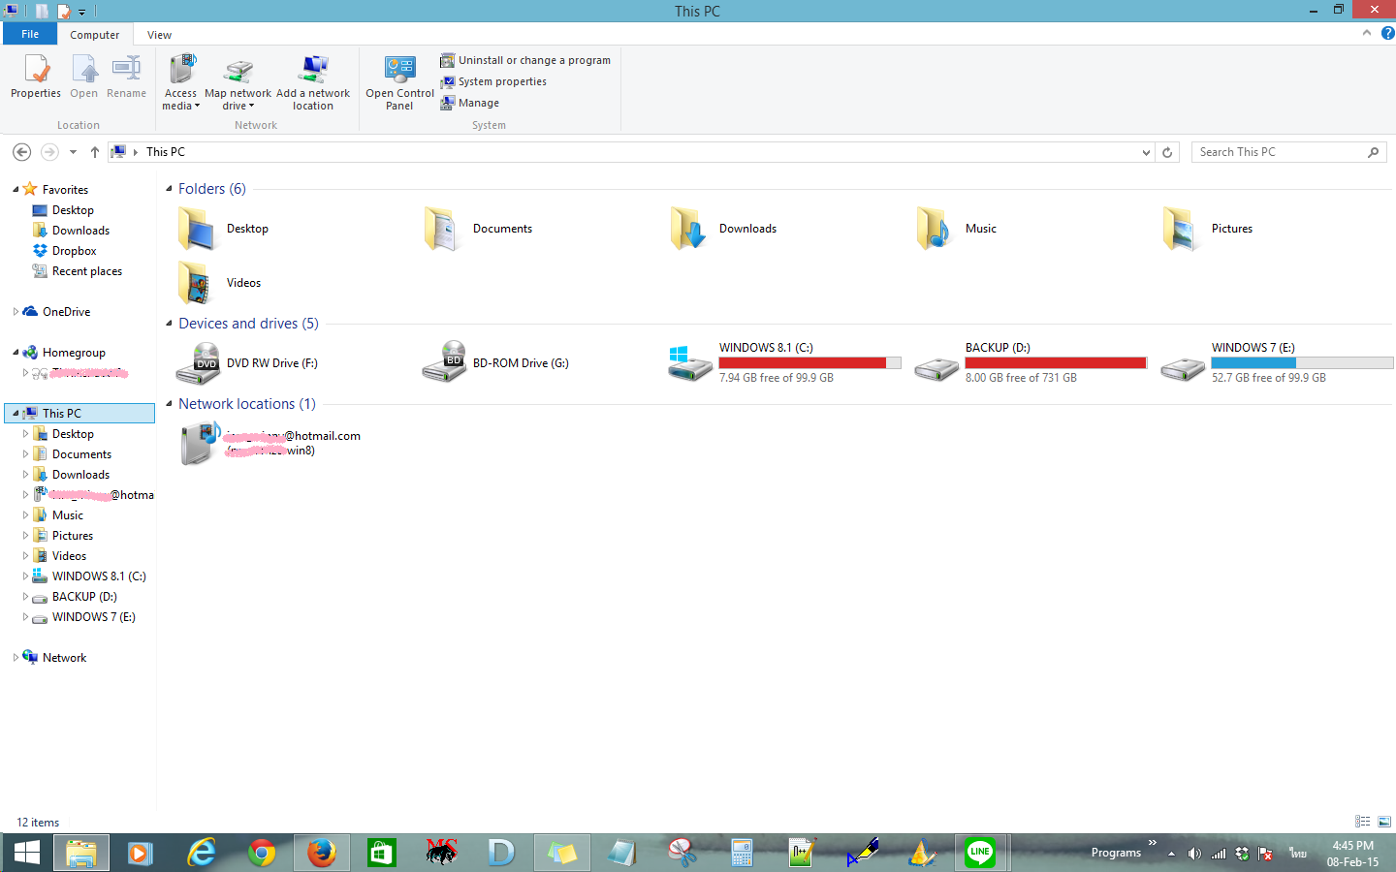Select BACKUP (D:) in navigation tree
This screenshot has width=1396, height=872.
pyautogui.click(x=74, y=597)
